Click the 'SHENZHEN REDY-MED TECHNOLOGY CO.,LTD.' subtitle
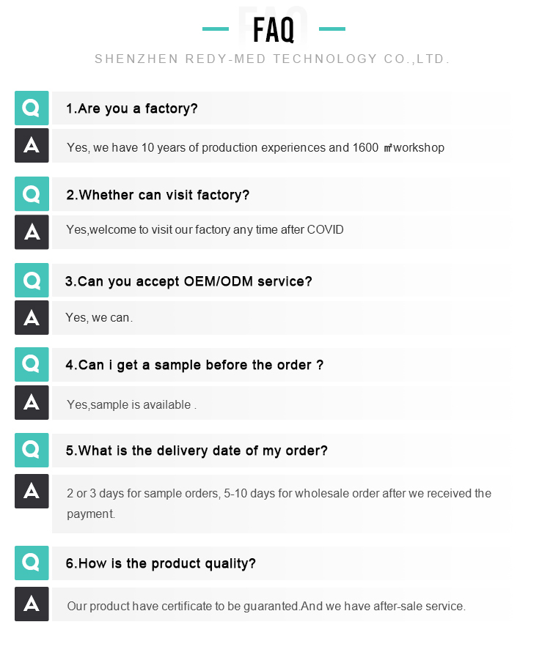Viewport: 550px width, 652px height. 272,59
